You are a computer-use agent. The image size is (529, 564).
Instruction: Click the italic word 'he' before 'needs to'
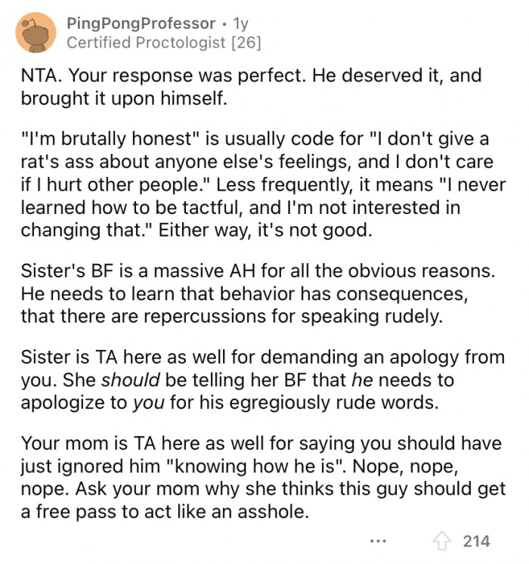(x=363, y=380)
